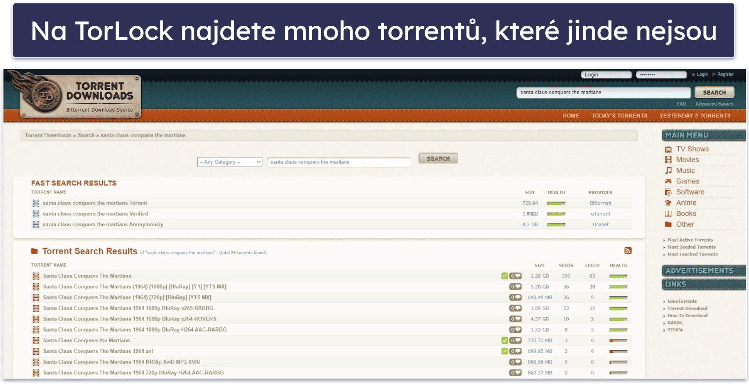Click the Bittorrent provider link
The width and height of the screenshot is (749, 386).
point(600,203)
